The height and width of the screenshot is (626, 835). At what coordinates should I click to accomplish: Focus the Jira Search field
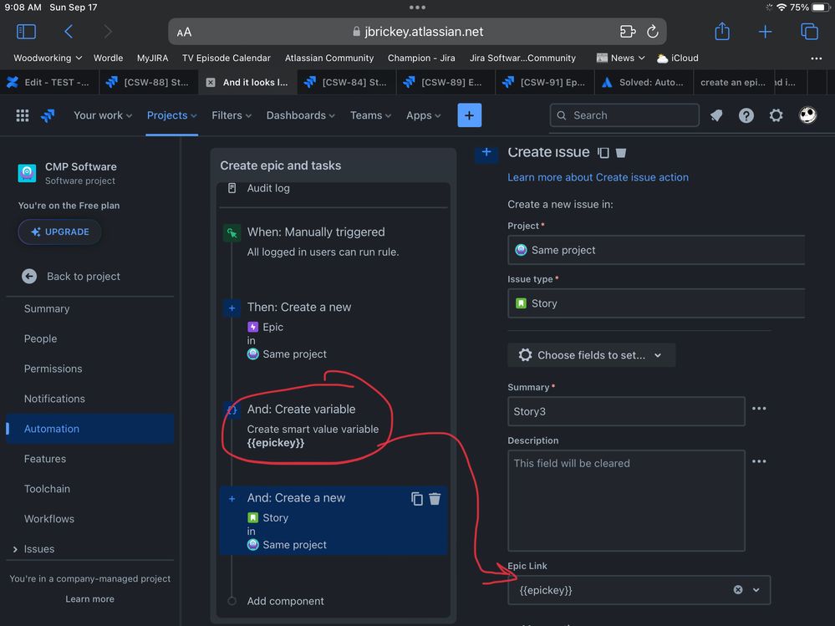624,115
